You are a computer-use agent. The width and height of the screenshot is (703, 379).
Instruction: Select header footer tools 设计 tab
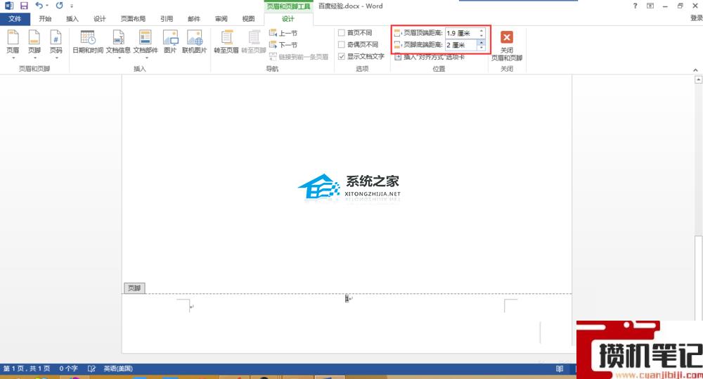pyautogui.click(x=288, y=19)
